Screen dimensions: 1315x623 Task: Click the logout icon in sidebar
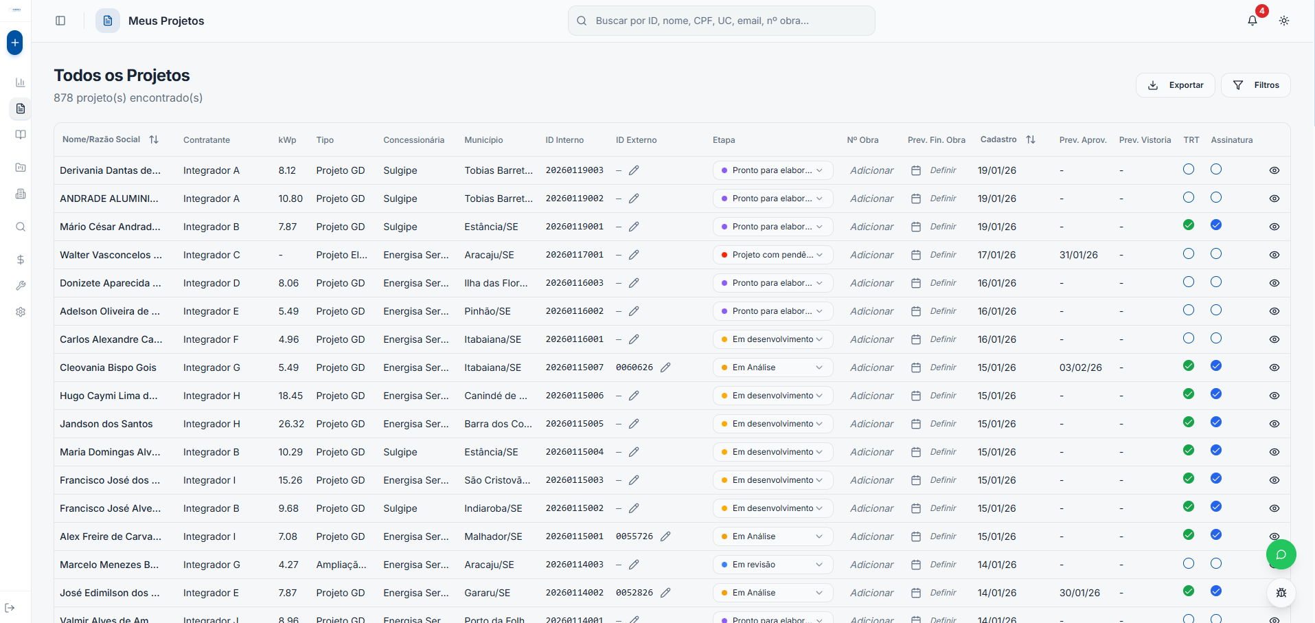(x=10, y=608)
